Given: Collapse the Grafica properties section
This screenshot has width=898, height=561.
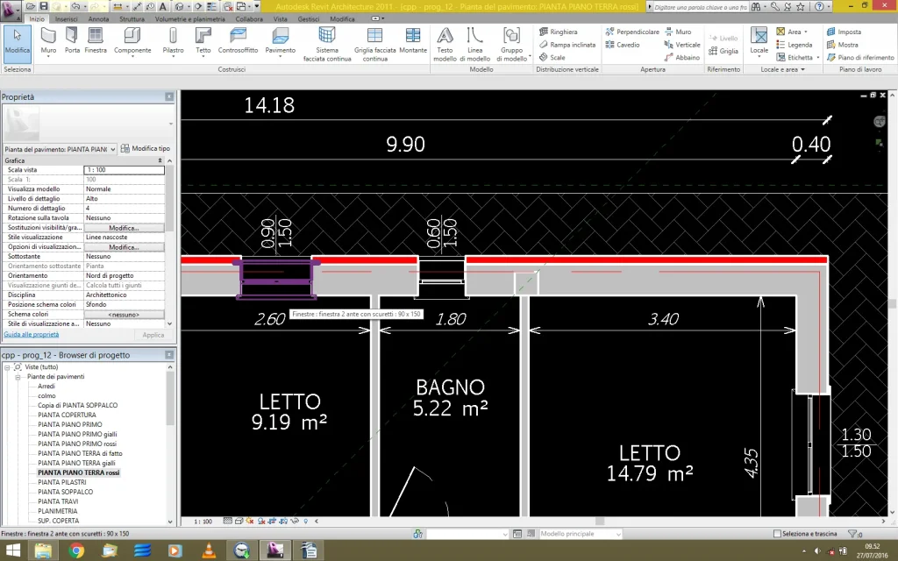Looking at the screenshot, I should (x=160, y=161).
